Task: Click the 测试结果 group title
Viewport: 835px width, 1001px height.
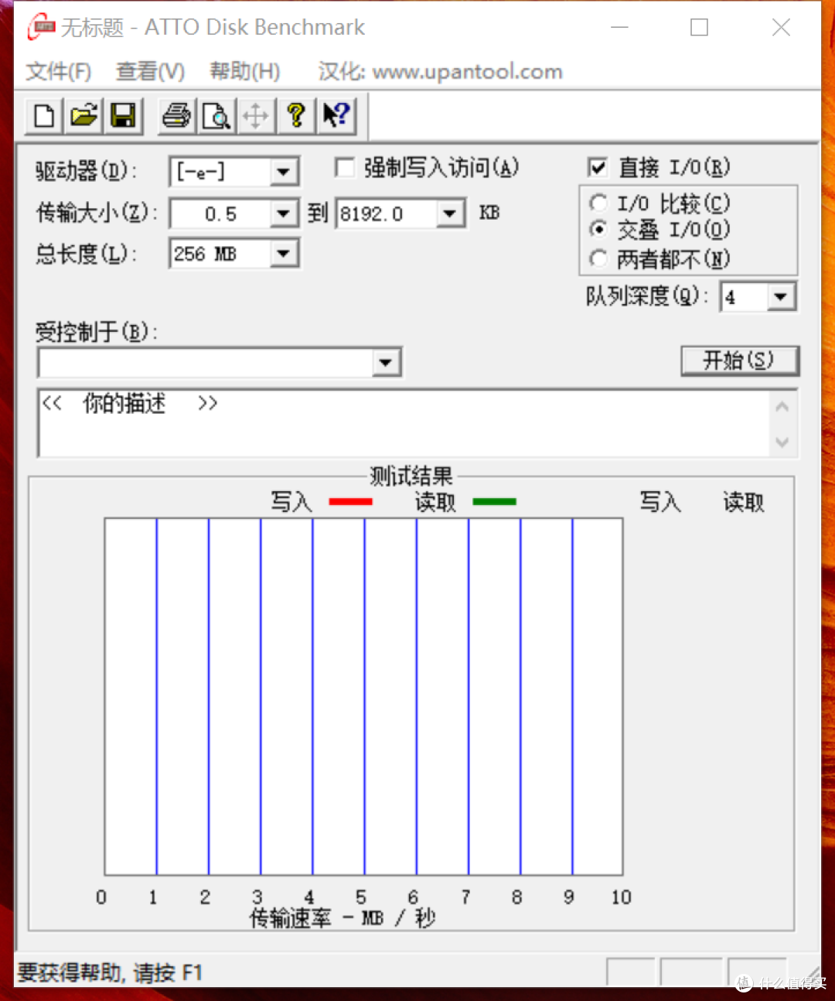Action: [x=411, y=476]
